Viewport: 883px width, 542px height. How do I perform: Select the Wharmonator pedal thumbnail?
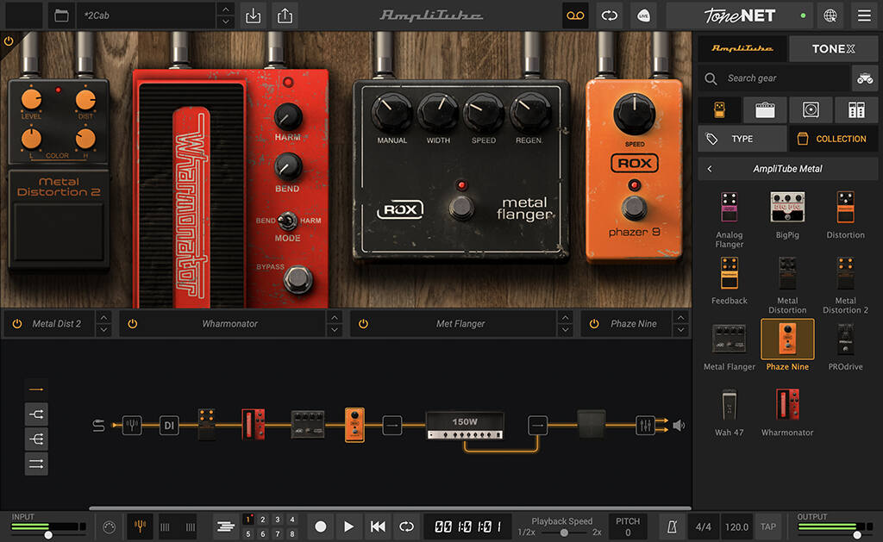(x=787, y=406)
